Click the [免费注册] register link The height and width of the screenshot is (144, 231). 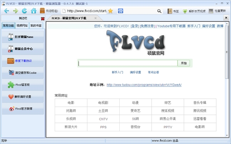point(147,26)
